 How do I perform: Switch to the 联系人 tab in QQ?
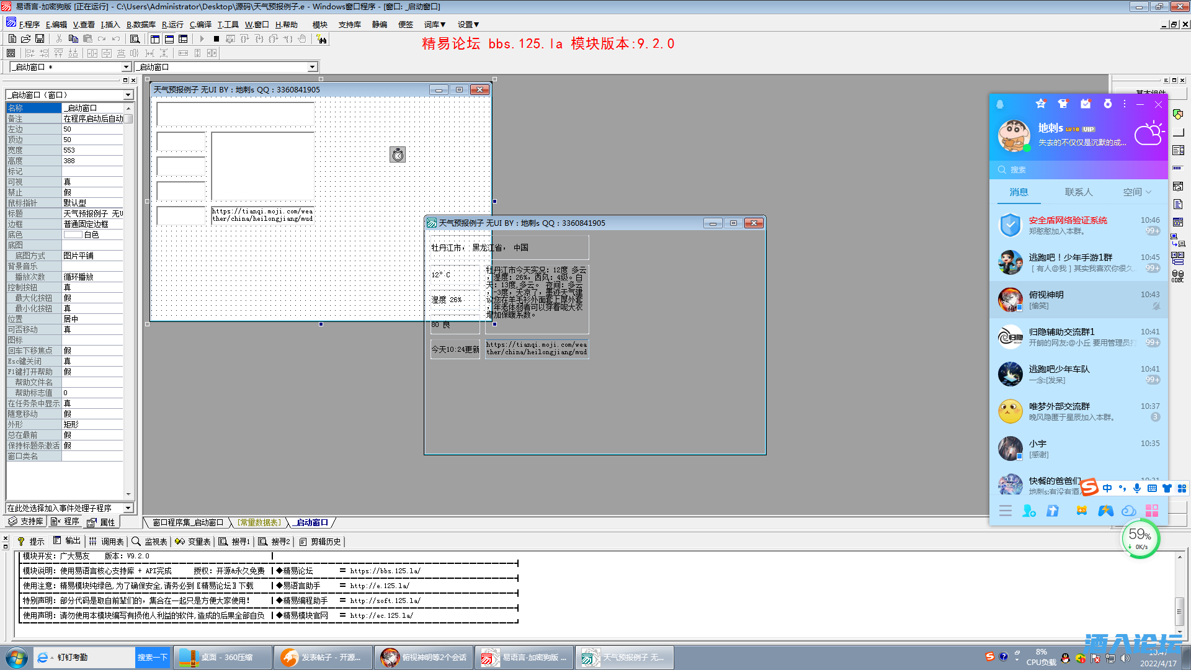click(1078, 192)
